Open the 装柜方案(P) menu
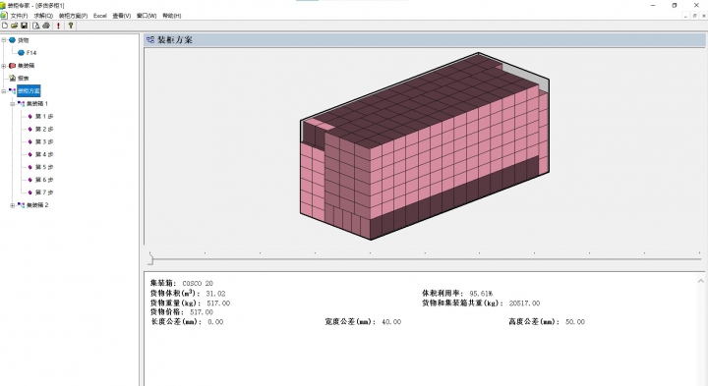The width and height of the screenshot is (708, 386). coord(73,16)
